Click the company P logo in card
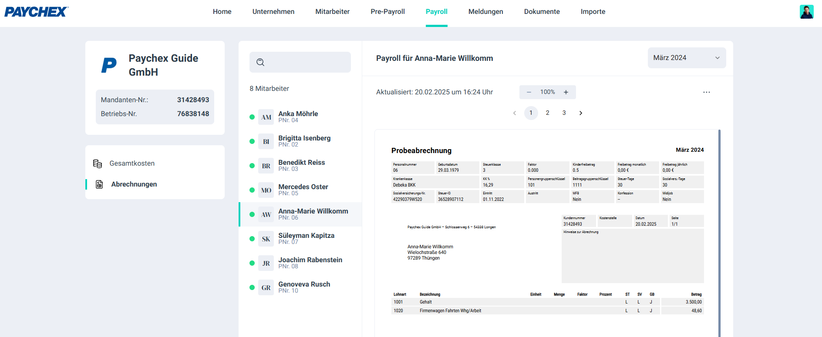This screenshot has height=337, width=822. [109, 65]
